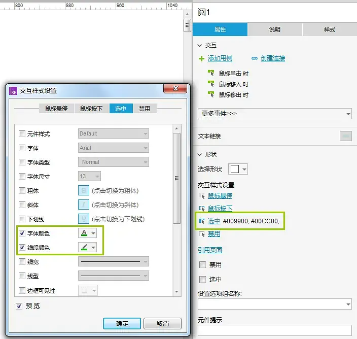The width and height of the screenshot is (357, 339).
Task: Switch to the 禁用 tab in dialog
Action: point(145,109)
